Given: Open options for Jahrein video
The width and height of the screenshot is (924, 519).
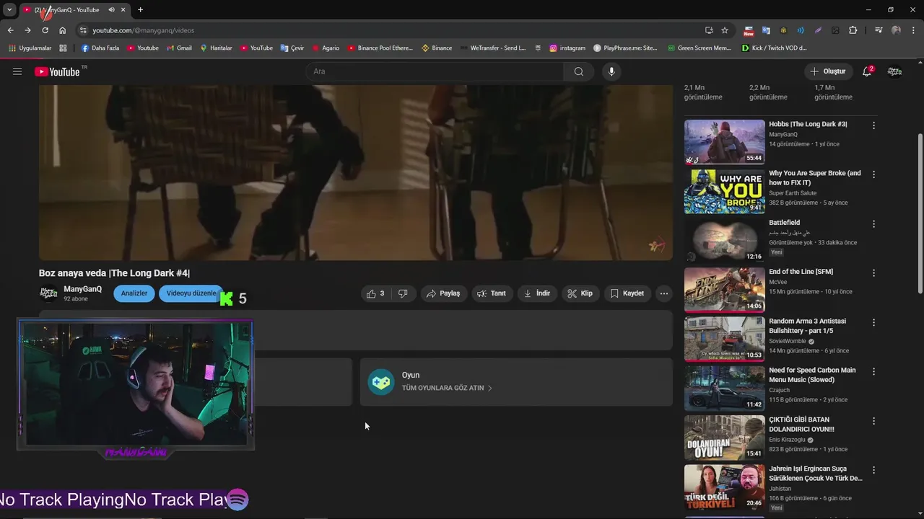Looking at the screenshot, I should coord(873,470).
